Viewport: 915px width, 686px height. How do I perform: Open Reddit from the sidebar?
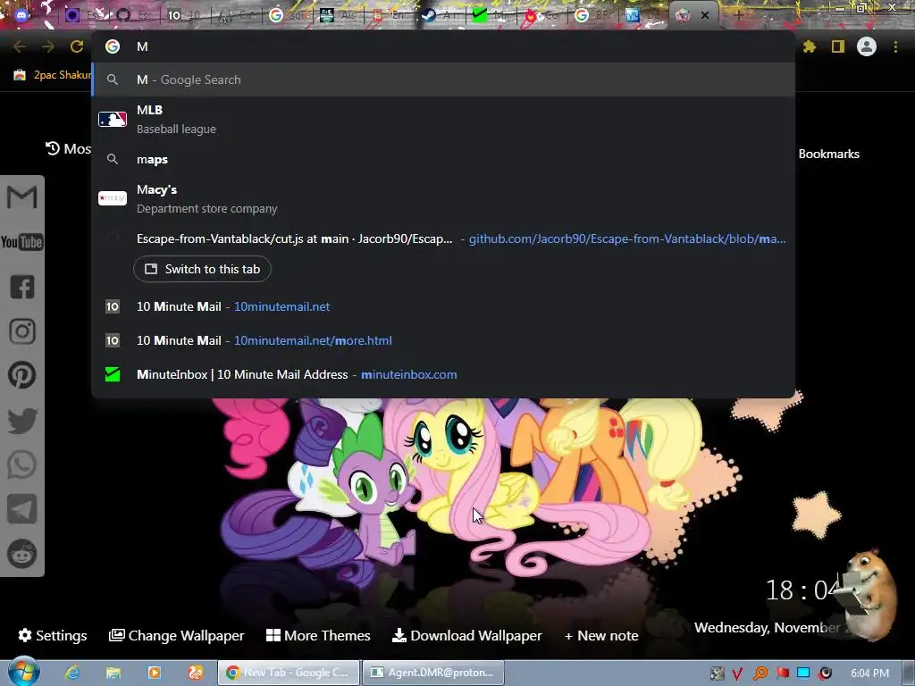tap(21, 554)
